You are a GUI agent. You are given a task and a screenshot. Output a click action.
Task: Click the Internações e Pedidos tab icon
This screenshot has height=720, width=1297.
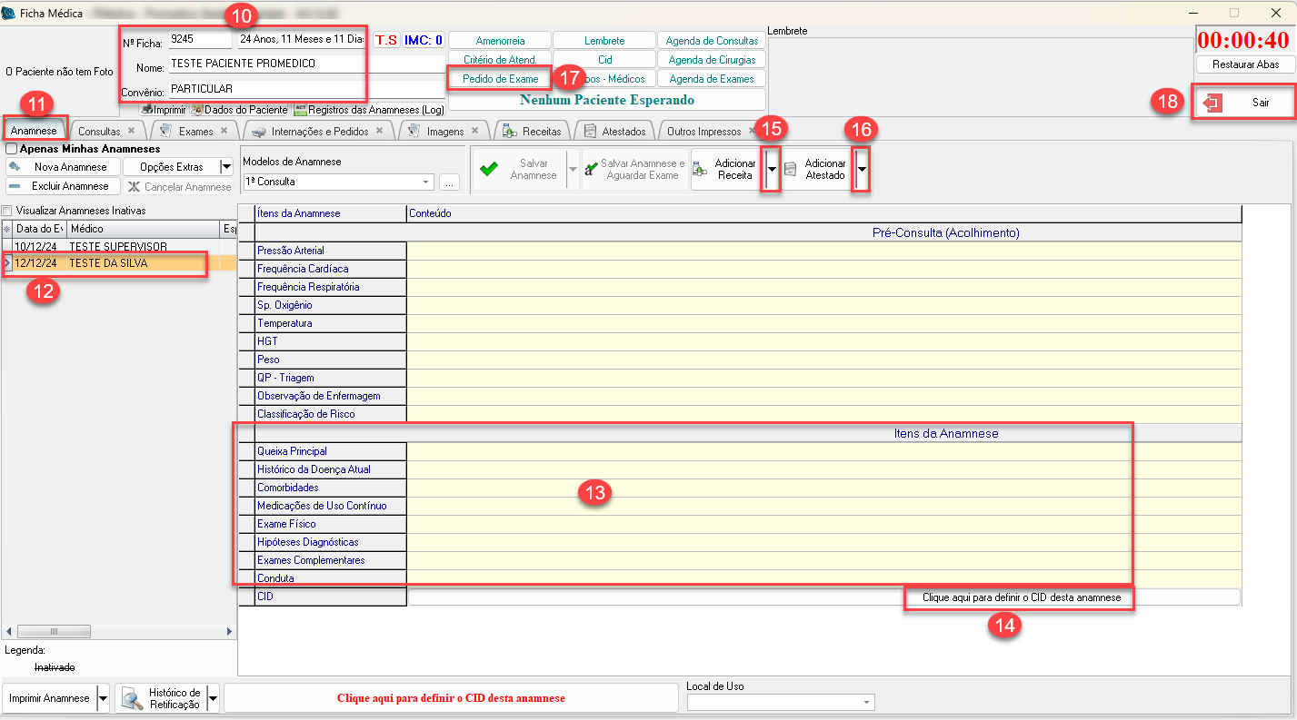tap(258, 131)
